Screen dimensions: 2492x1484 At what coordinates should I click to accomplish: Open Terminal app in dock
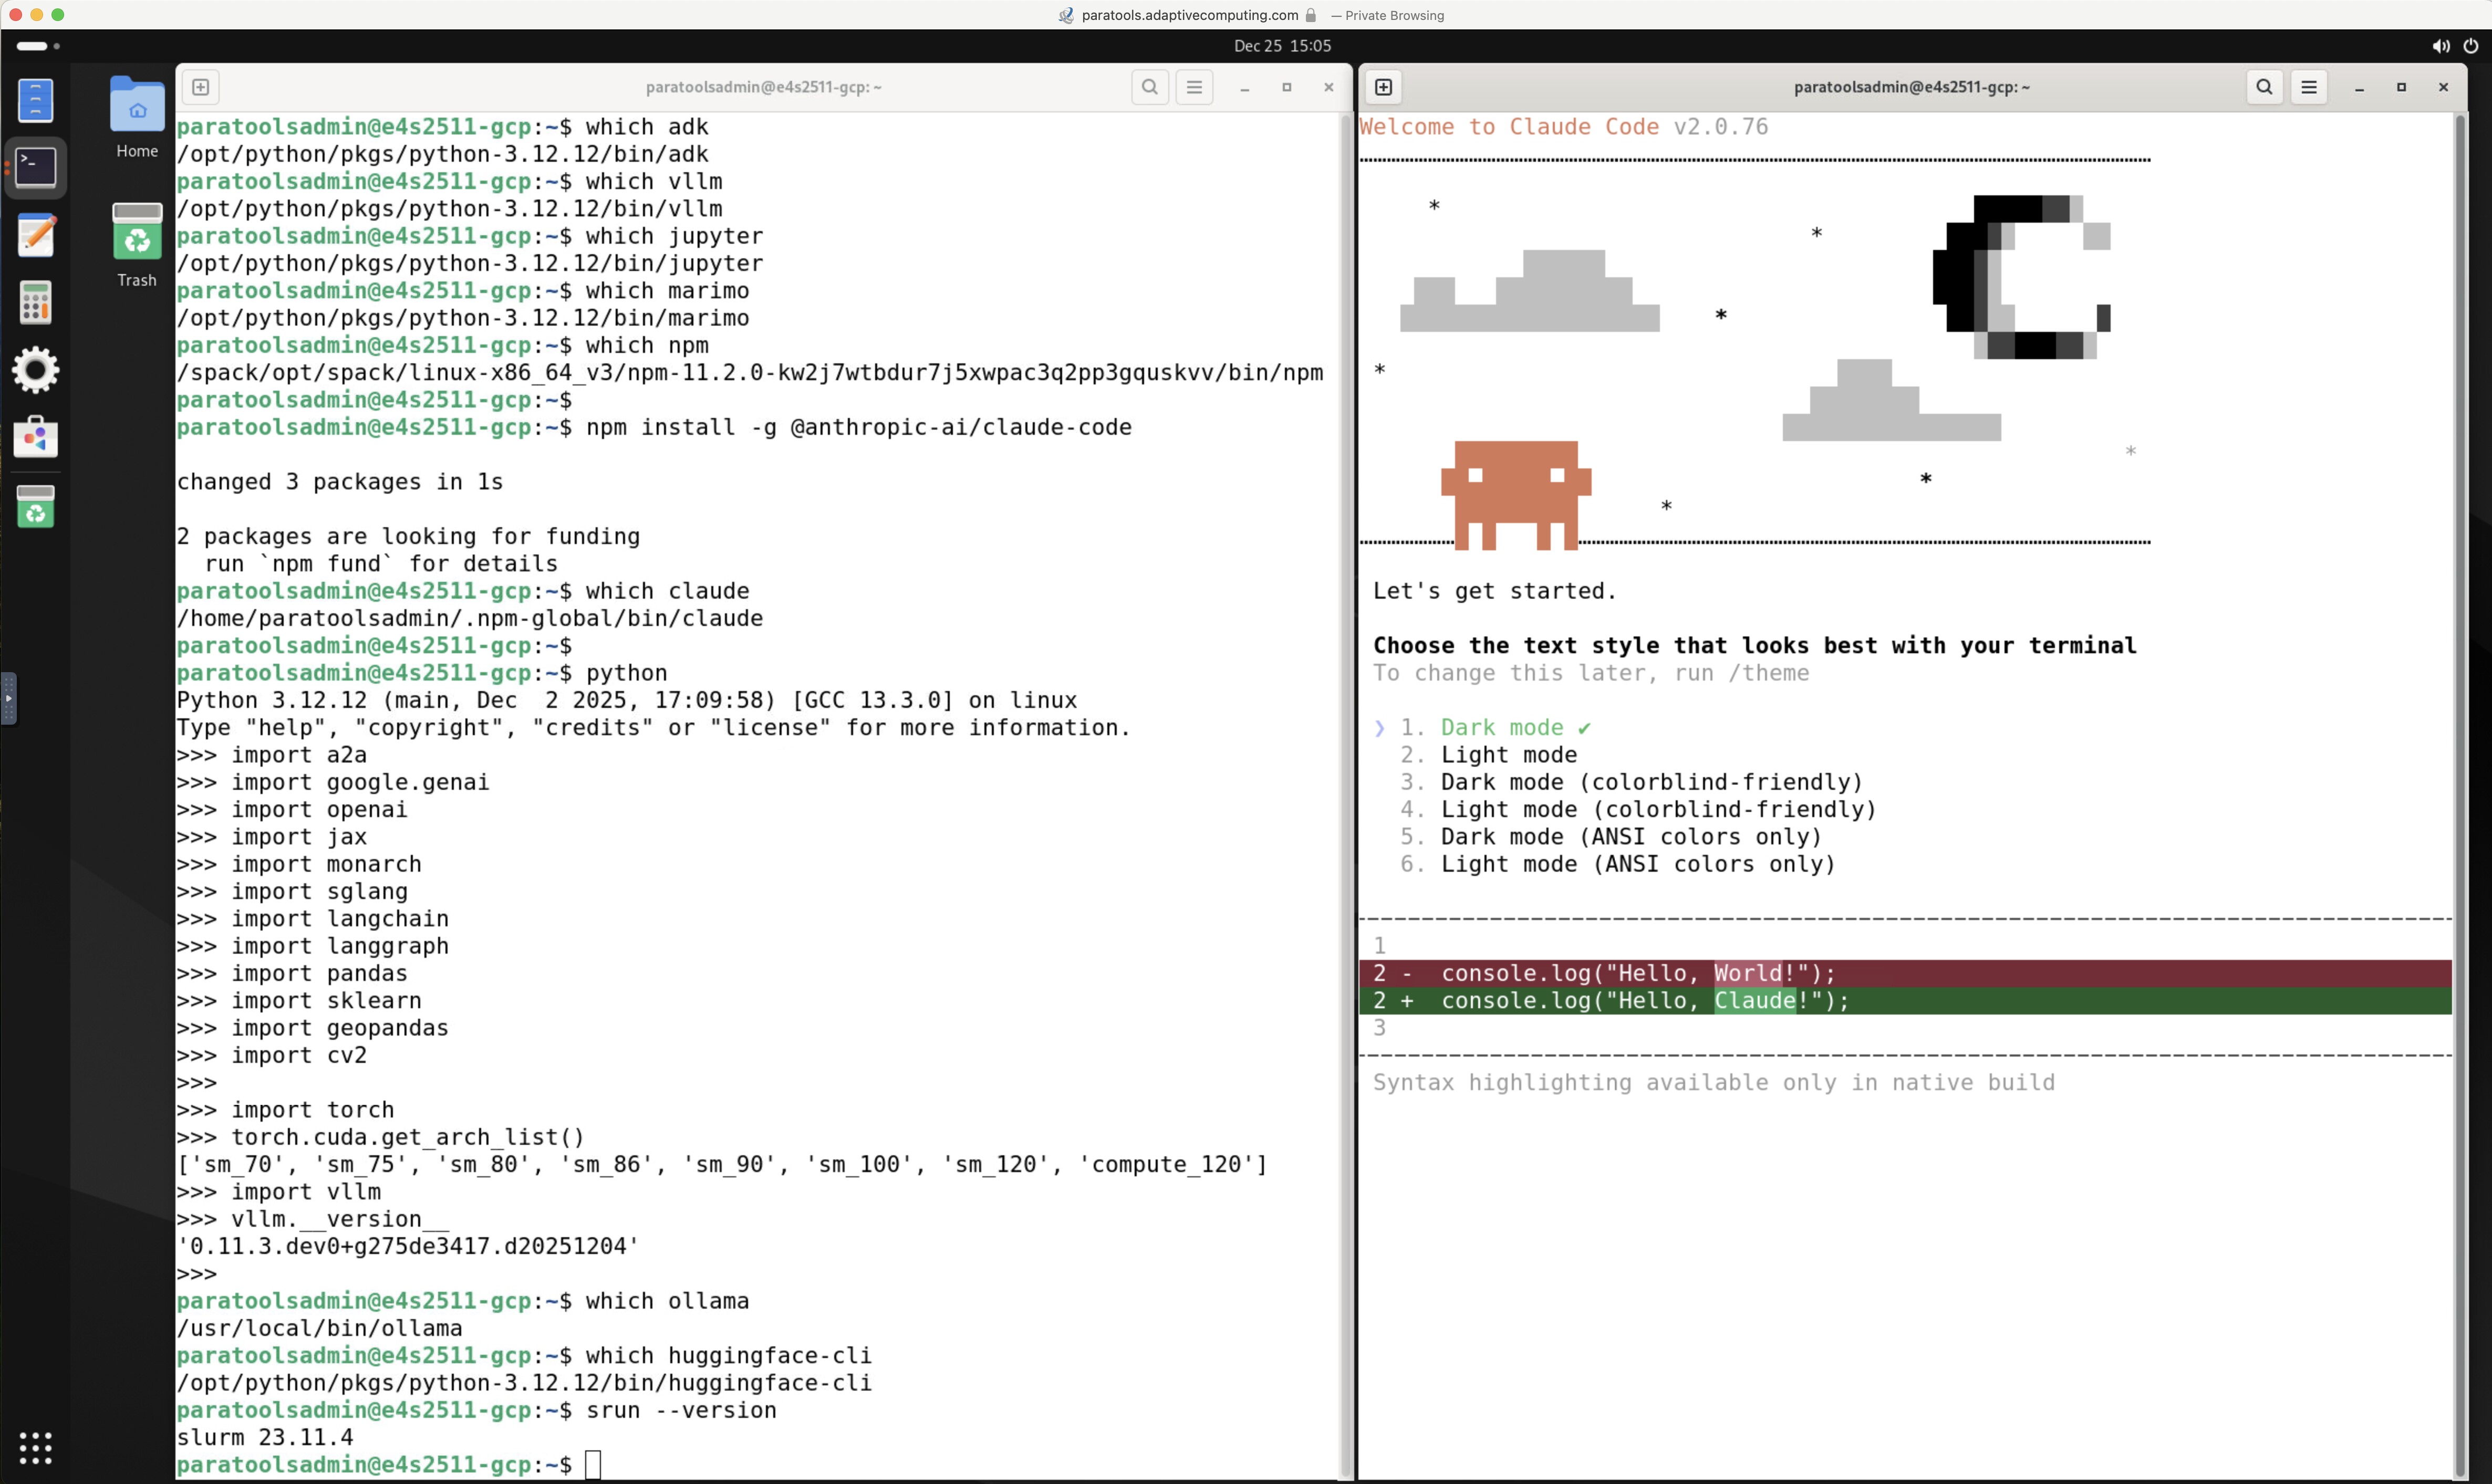(x=36, y=167)
